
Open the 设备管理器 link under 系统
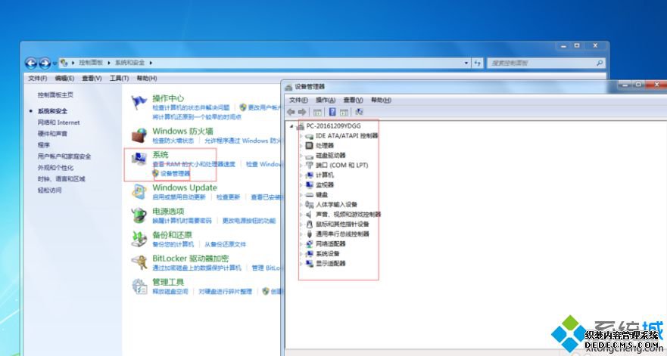175,173
